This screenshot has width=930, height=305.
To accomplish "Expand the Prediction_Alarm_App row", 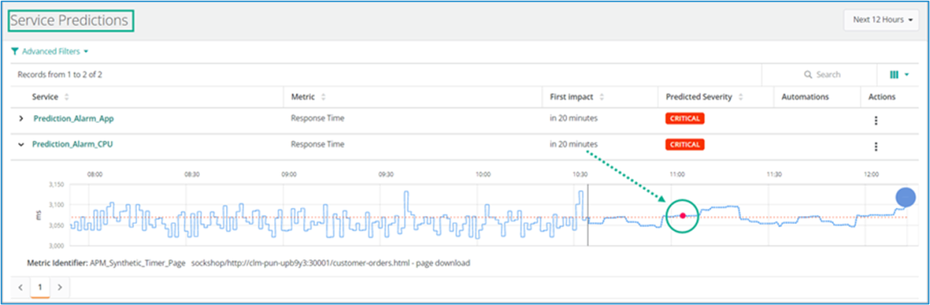I will point(20,118).
